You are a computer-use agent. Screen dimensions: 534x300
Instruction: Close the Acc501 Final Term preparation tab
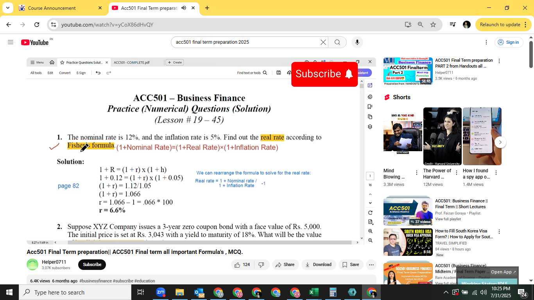coord(193,8)
